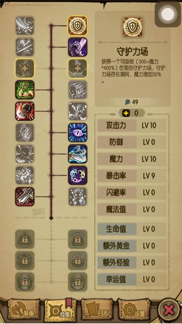Viewport: 182px width, 324px height.
Task: Upgrade the 防御 defense stat row
Action: point(132,142)
